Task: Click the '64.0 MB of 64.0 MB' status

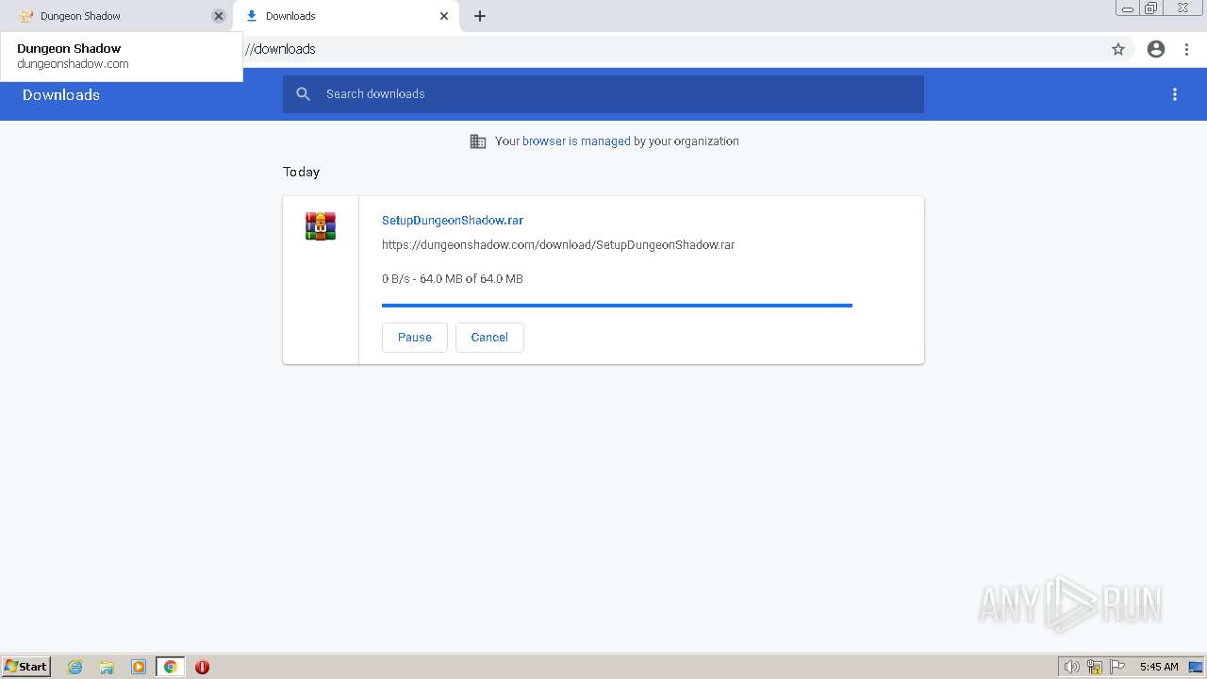Action: (471, 278)
